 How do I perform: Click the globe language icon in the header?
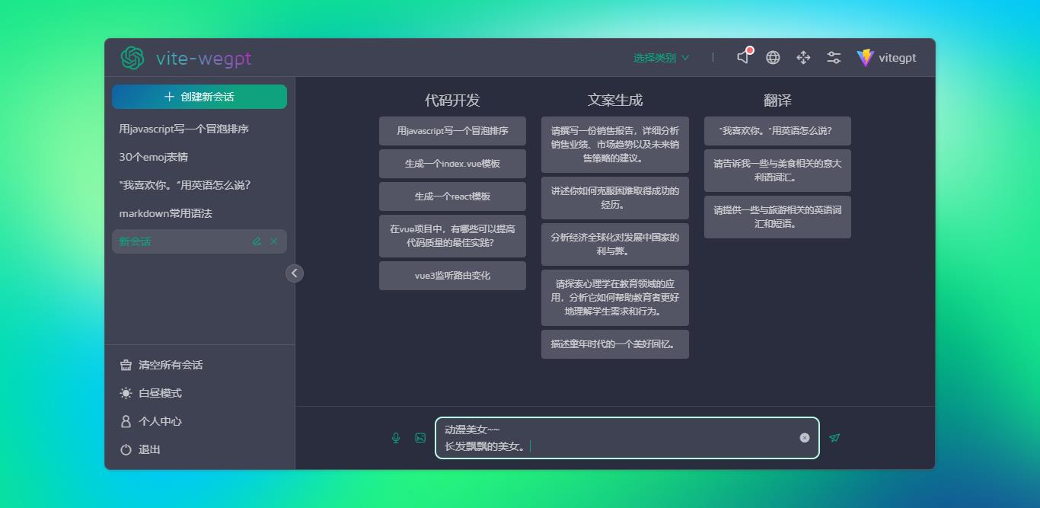(x=773, y=57)
